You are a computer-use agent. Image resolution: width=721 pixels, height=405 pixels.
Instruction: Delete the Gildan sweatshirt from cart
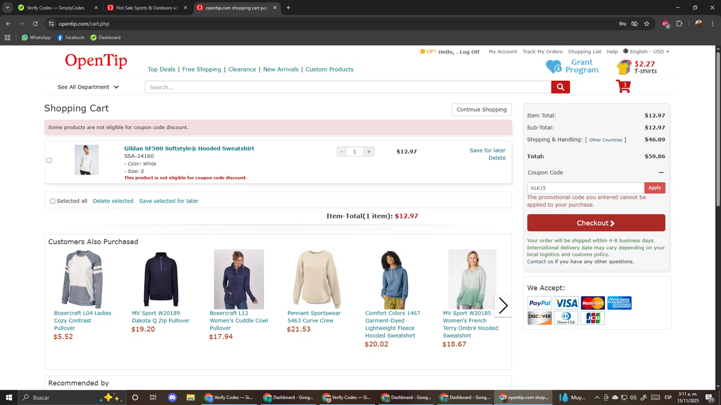click(497, 158)
